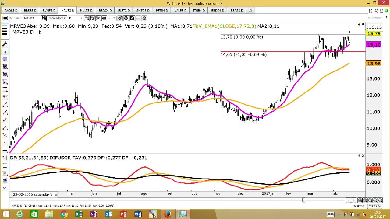
Task: Expand the price chart panel menu arrow
Action: pos(359,24)
